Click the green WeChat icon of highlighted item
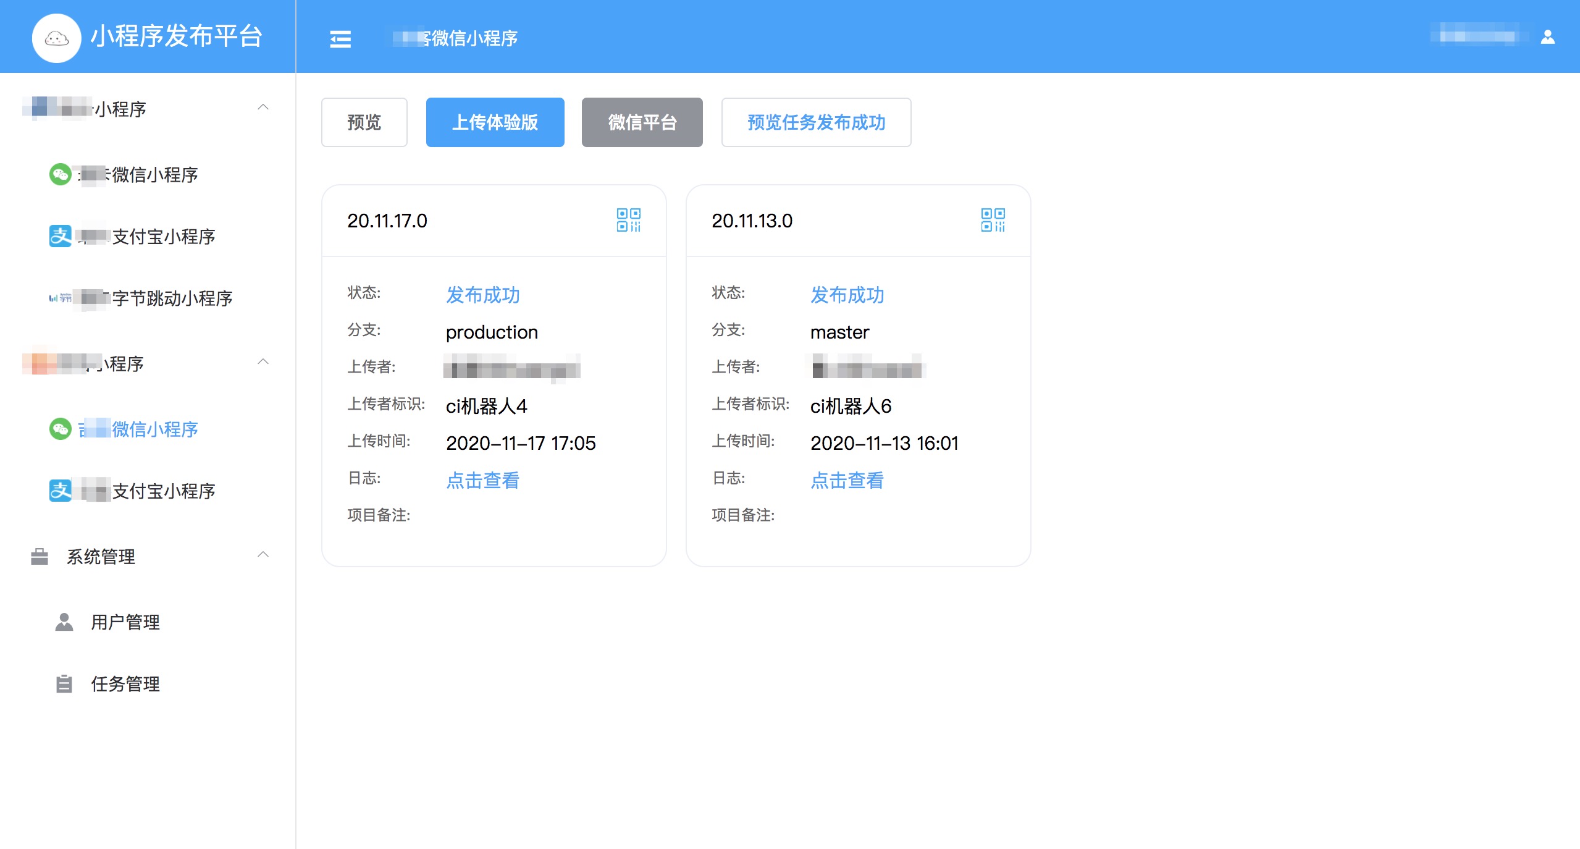This screenshot has height=849, width=1580. click(x=61, y=429)
